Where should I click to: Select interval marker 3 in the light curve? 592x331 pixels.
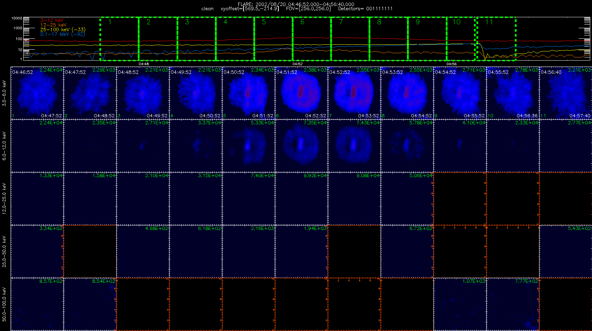pyautogui.click(x=187, y=22)
